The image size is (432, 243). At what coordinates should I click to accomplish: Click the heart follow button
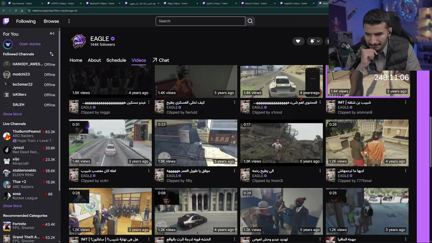pos(298,41)
